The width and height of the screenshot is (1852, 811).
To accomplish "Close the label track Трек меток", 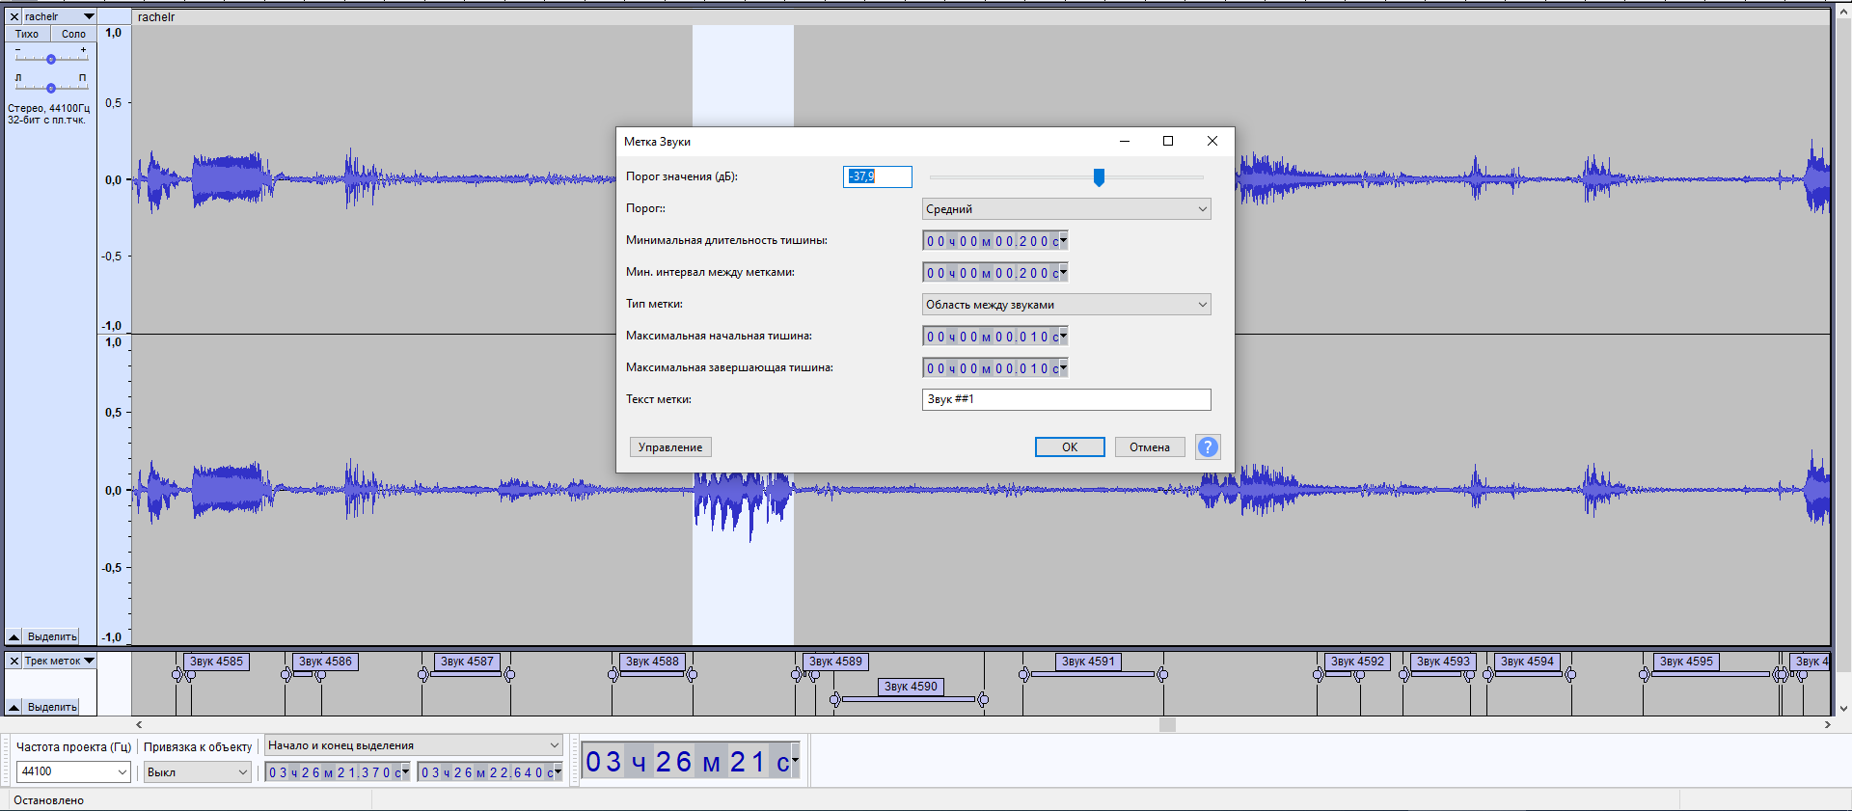I will point(14,661).
